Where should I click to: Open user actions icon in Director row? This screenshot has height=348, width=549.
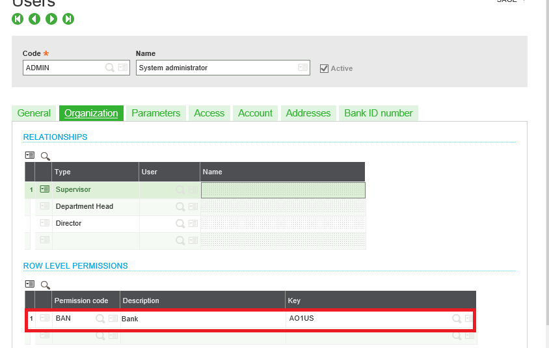click(x=193, y=223)
